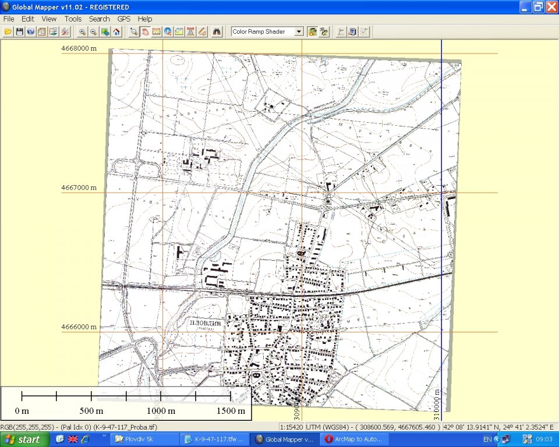This screenshot has height=447, width=559.
Task: Select the Measure ruler tool
Action: [156, 32]
